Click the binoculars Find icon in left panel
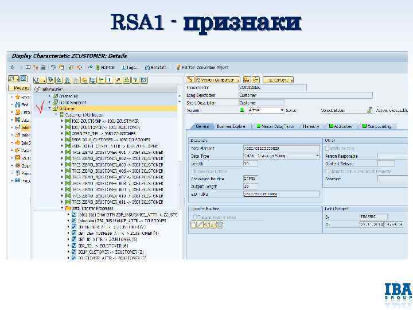 [18, 104]
